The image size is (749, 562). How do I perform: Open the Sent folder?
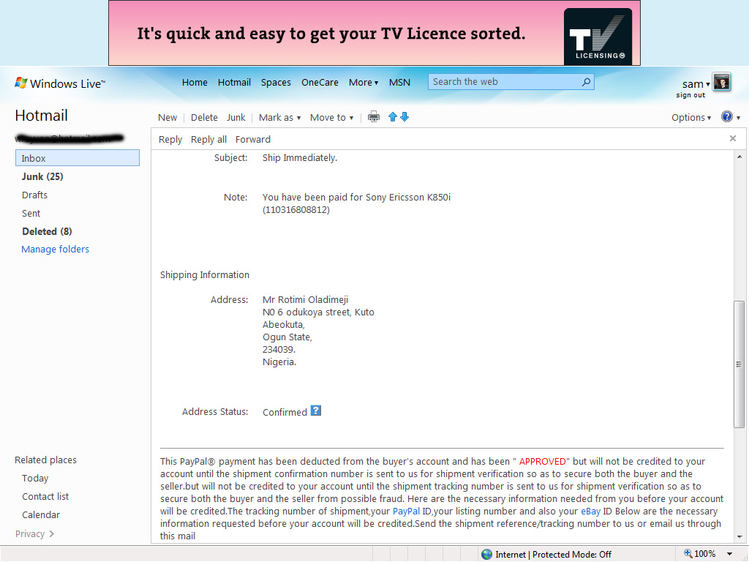click(x=31, y=213)
